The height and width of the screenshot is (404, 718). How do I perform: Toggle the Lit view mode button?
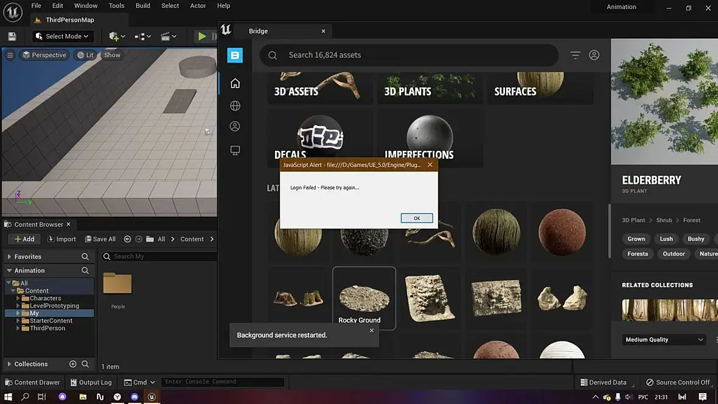pos(85,55)
